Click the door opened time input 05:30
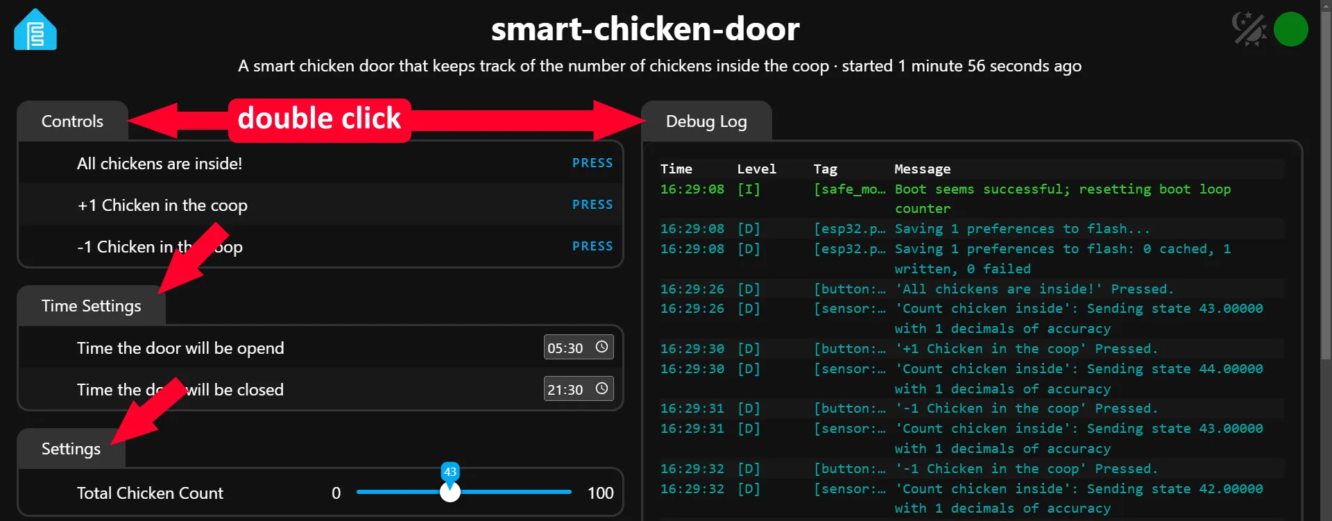 565,348
